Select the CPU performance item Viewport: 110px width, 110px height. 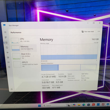coord(24,40)
